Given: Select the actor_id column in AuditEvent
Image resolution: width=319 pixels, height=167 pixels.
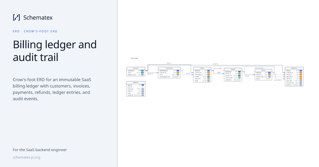Looking at the screenshot, I should tap(136, 87).
